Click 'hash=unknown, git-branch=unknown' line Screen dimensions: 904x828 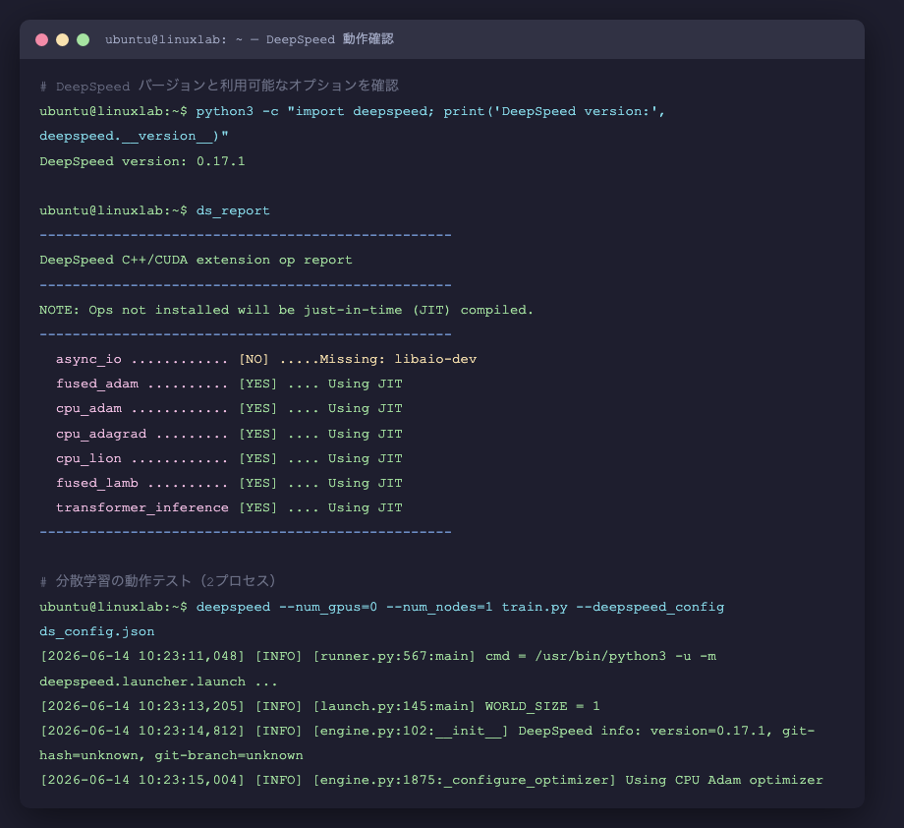coord(171,756)
